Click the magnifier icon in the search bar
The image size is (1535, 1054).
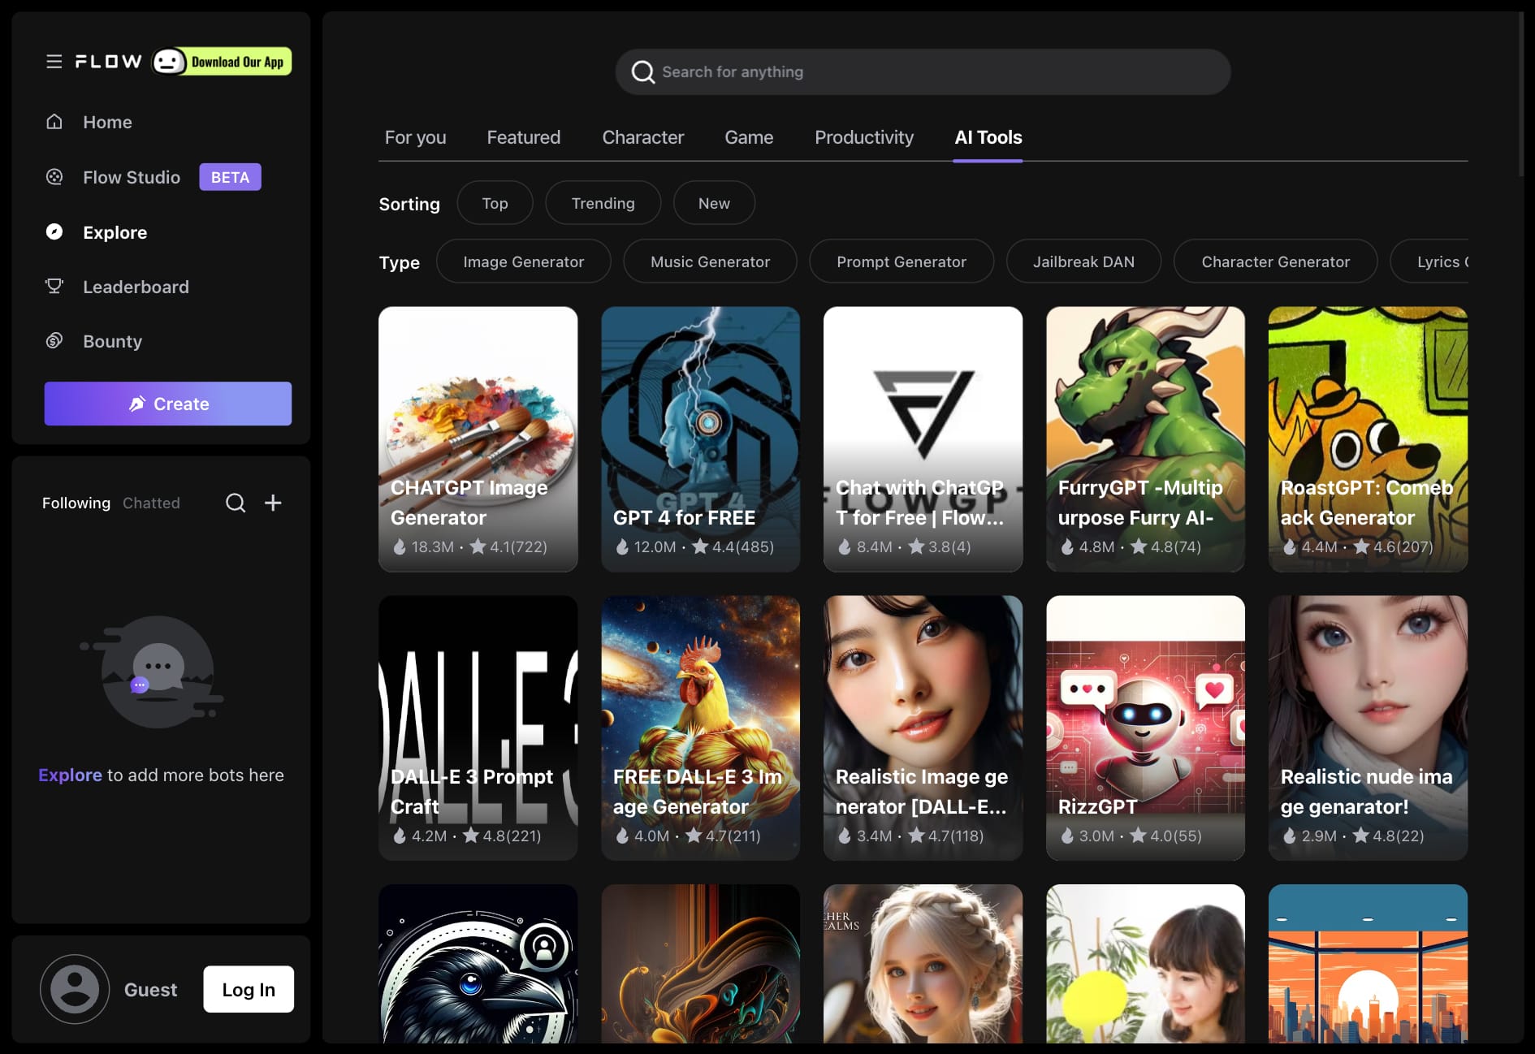643,72
